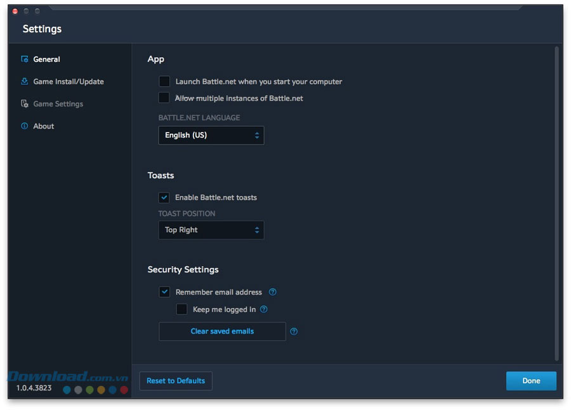
Task: Click help icon beside Clear saved emails
Action: (294, 331)
